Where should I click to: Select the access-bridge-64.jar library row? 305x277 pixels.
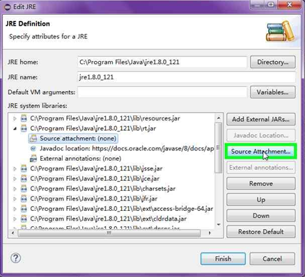121,209
